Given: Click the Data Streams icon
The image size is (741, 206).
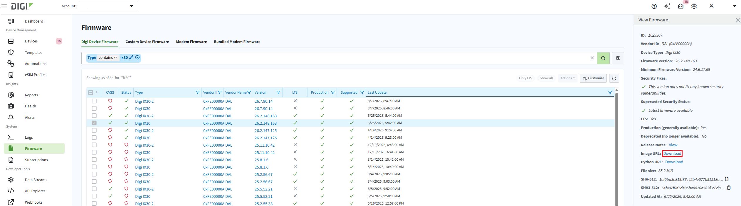Looking at the screenshot, I should click(11, 180).
